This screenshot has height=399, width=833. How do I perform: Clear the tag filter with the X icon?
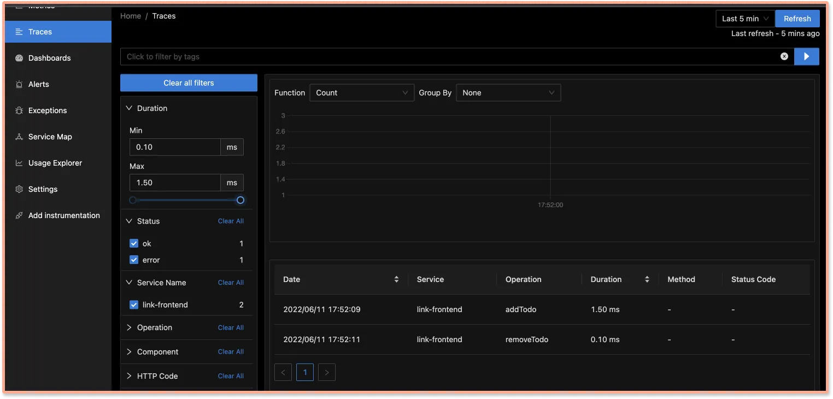(784, 56)
